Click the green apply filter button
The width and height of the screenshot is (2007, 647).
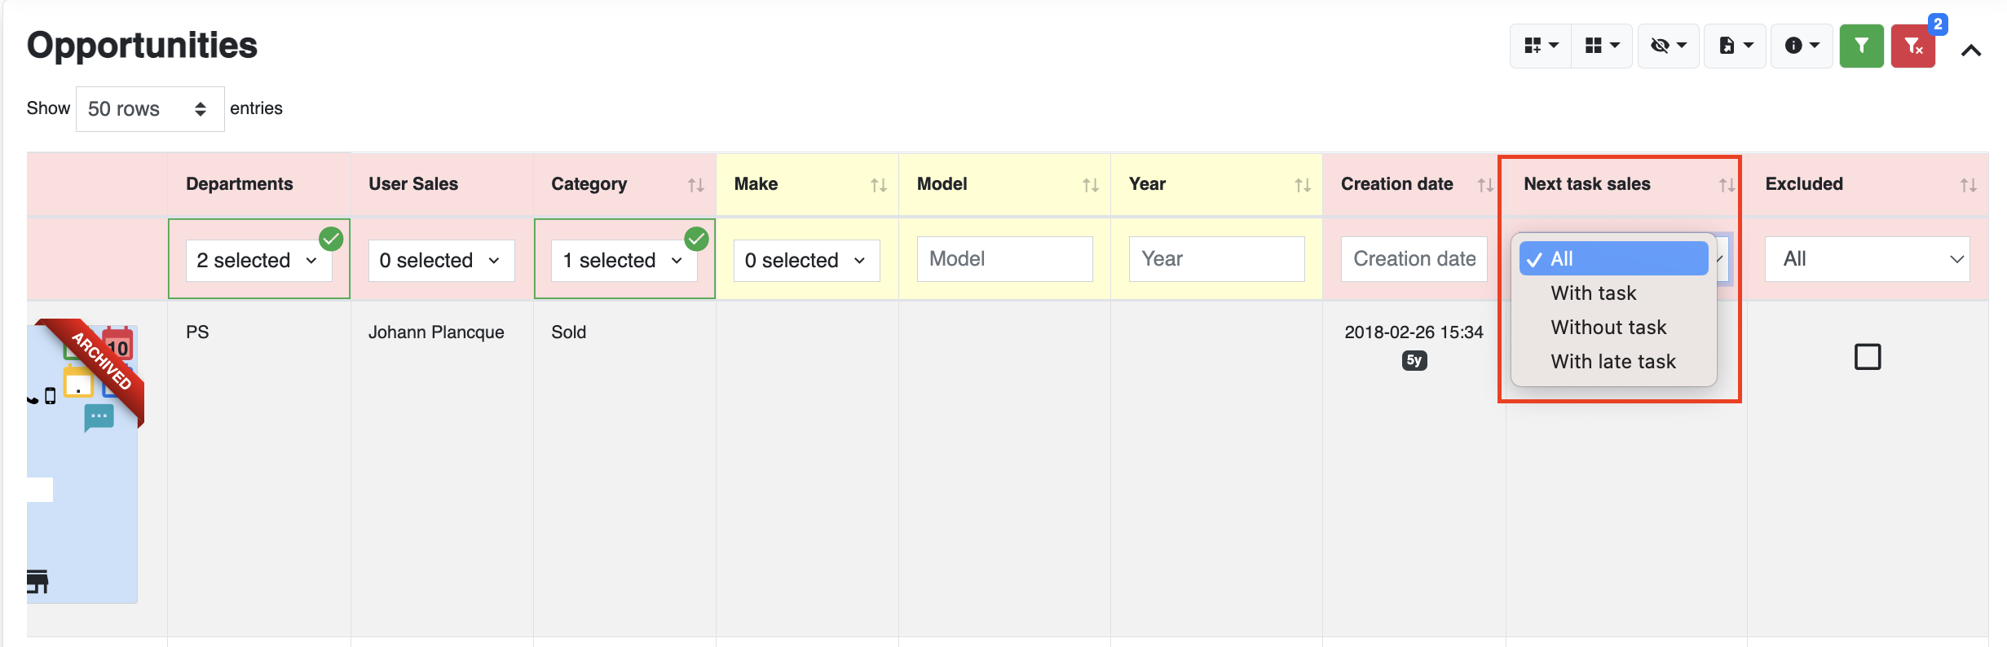1861,46
